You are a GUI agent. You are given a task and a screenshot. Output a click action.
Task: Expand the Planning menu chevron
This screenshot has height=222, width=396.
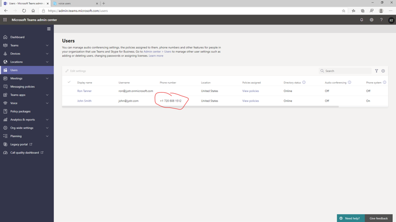click(47, 136)
